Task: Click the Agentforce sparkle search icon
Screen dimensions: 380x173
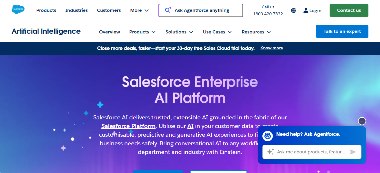Action: [x=168, y=10]
